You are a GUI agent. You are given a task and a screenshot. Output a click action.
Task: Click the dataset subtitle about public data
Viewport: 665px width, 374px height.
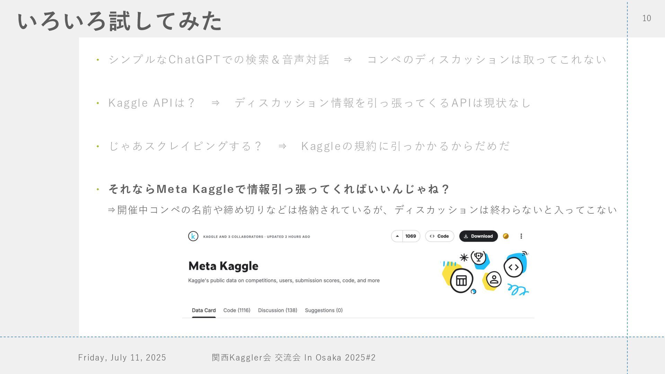(x=284, y=280)
